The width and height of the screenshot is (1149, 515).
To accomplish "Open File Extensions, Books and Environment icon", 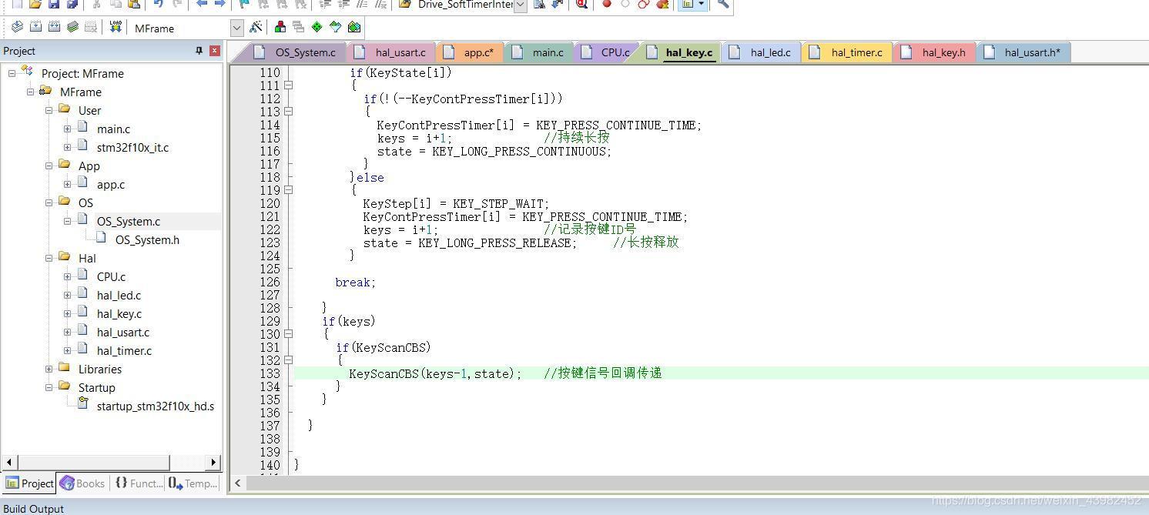I will pyautogui.click(x=280, y=27).
